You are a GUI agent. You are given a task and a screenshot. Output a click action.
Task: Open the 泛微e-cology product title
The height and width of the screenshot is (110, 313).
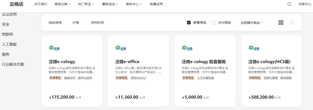coord(62,62)
